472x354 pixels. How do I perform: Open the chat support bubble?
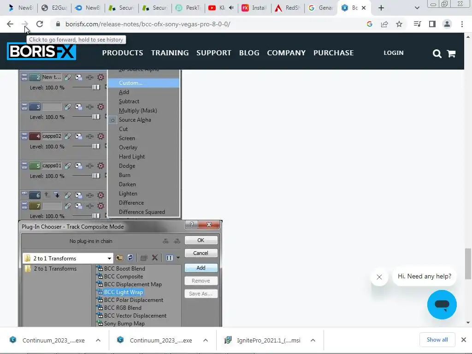click(442, 305)
